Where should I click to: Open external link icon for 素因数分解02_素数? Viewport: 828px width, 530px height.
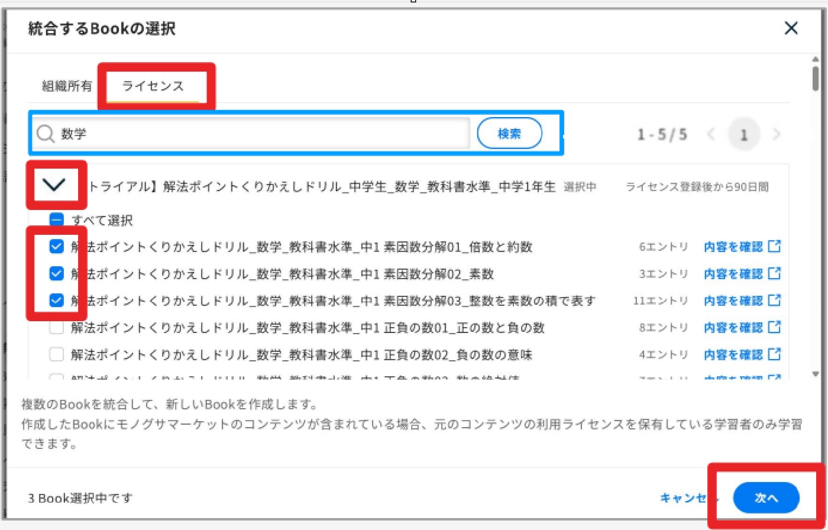click(774, 274)
